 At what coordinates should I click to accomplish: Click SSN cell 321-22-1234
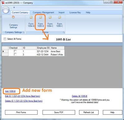click(x=43, y=51)
